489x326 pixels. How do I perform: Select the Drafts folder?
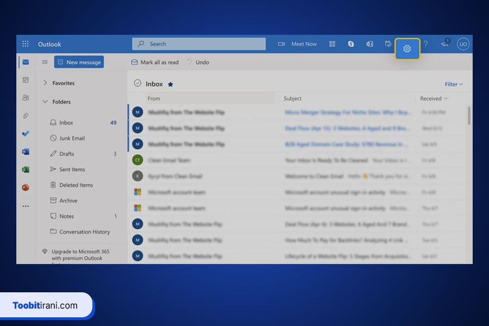(66, 154)
